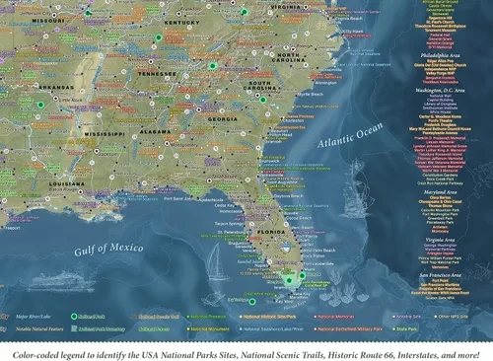The height and width of the screenshot is (361, 493).
Task: Click the Jackson capital city dot in Mississippi
Action: tap(97, 151)
